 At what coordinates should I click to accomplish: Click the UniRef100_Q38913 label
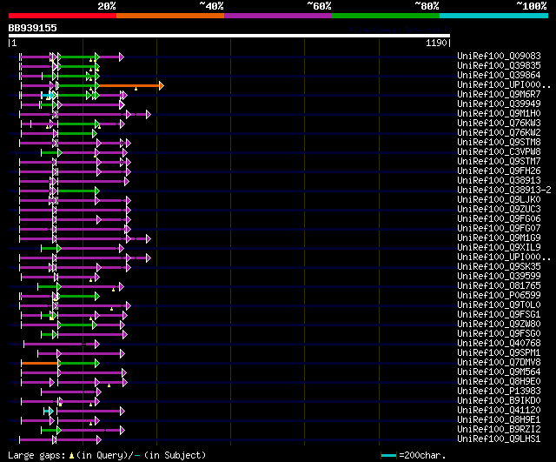(499, 181)
